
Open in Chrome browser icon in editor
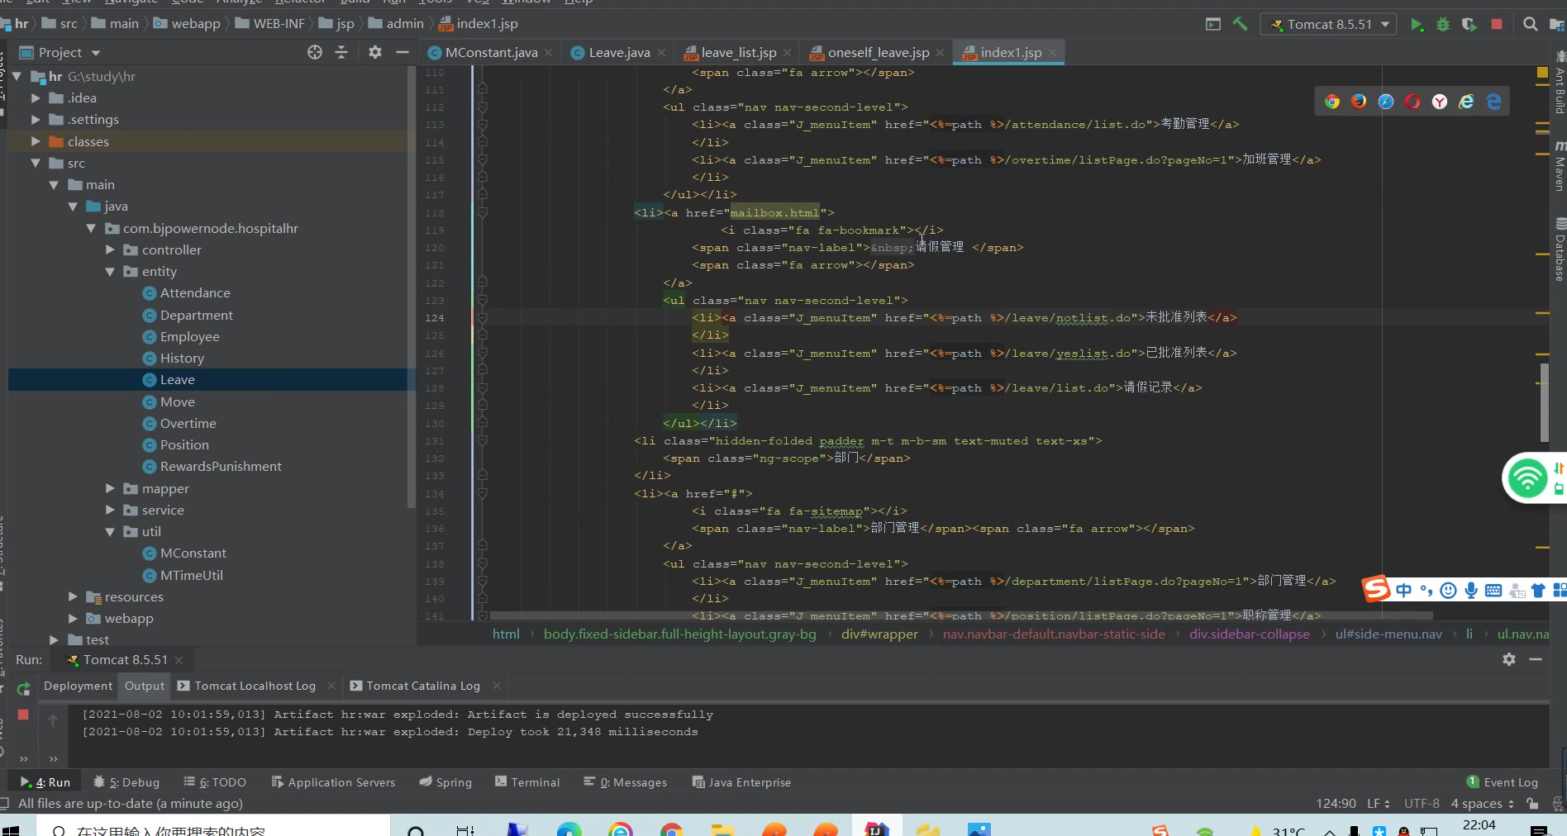1332,102
